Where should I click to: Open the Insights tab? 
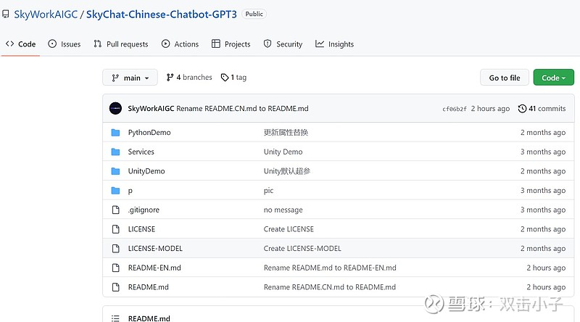334,44
